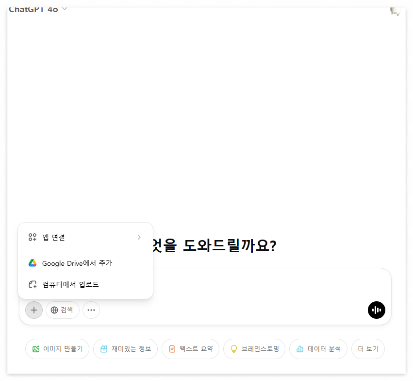Click the Google Drive icon in the menu

coord(32,263)
